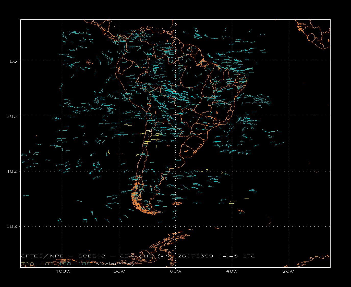Click the CPTEC/INPE caption text
Image resolution: width=351 pixels, height=287 pixels.
point(42,256)
